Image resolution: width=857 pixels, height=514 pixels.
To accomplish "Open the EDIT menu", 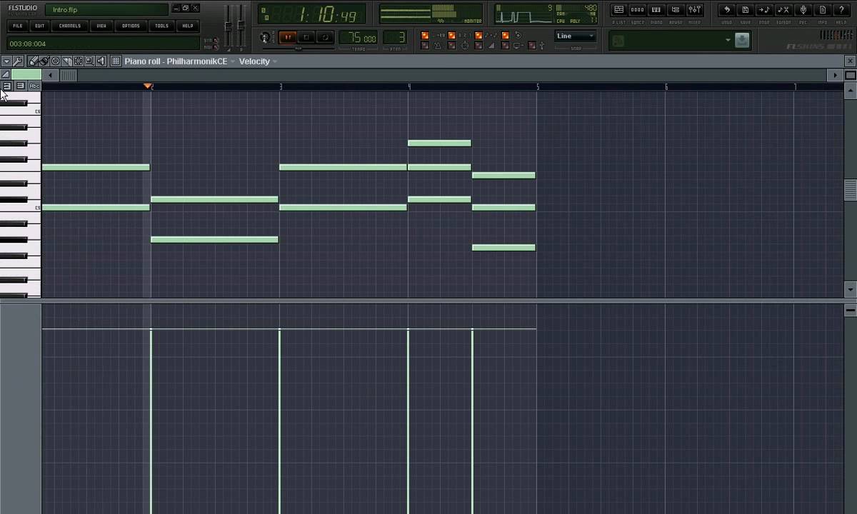I will [x=39, y=26].
